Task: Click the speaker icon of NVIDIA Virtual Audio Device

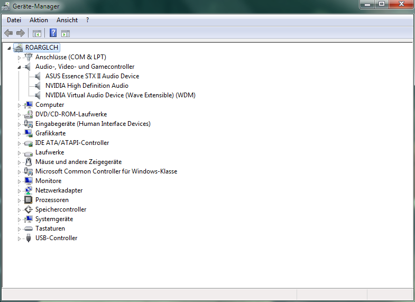Action: tap(38, 95)
